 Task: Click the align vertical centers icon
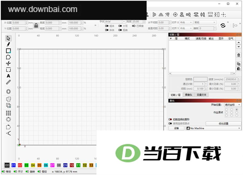coord(188,15)
